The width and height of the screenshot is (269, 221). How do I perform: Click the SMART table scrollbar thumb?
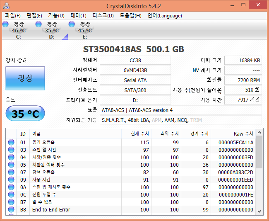pos(259,152)
